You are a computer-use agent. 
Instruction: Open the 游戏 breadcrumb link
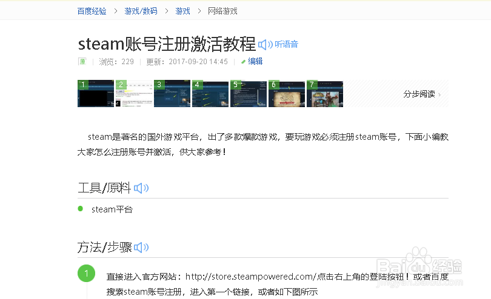(182, 11)
